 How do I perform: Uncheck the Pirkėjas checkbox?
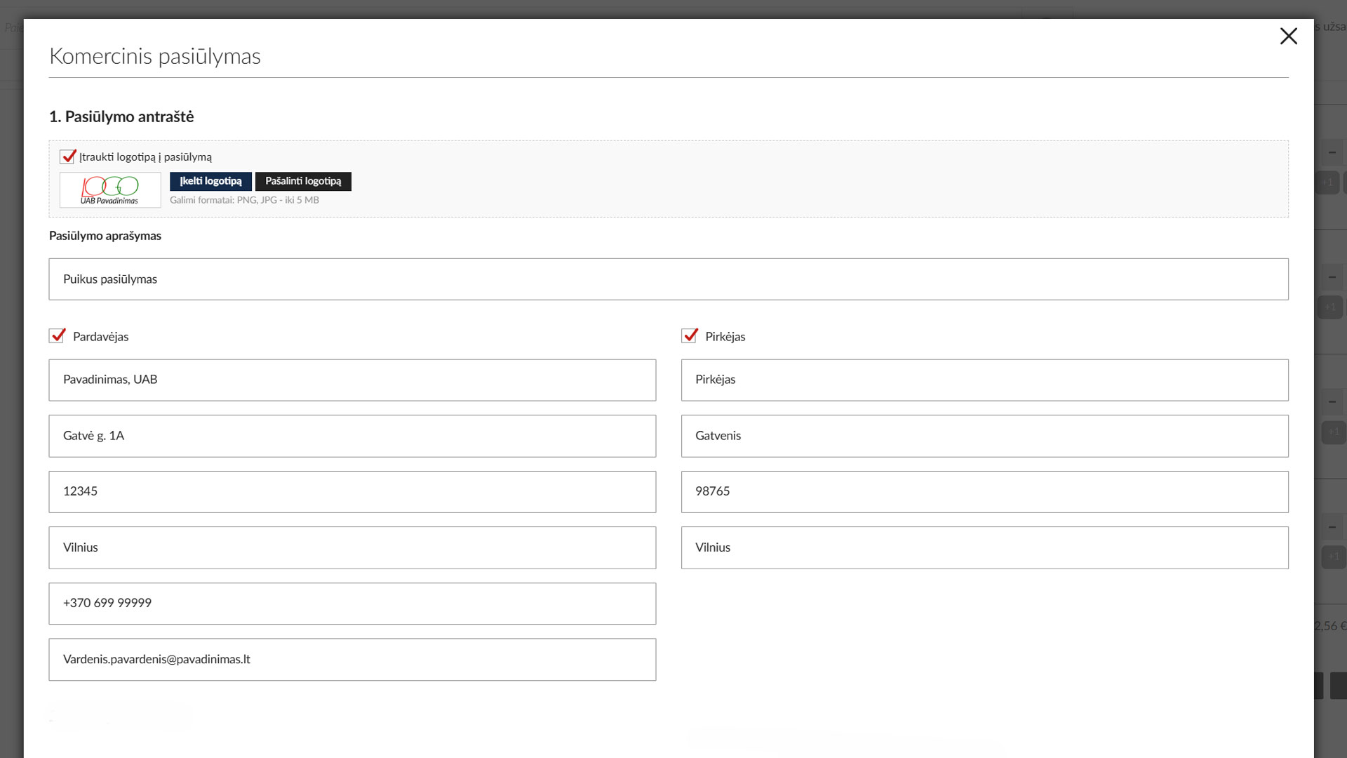[690, 335]
